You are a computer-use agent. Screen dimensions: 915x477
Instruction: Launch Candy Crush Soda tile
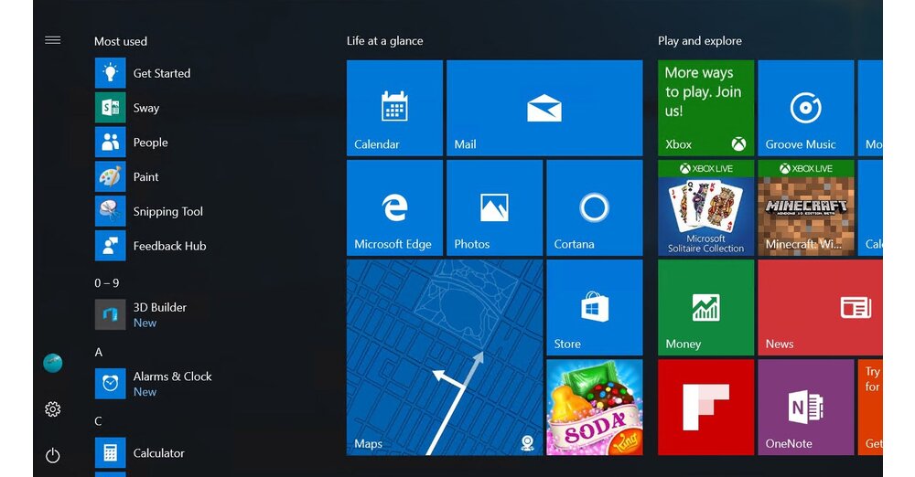(x=595, y=407)
